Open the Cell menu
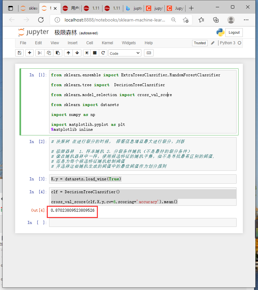 pos(90,43)
